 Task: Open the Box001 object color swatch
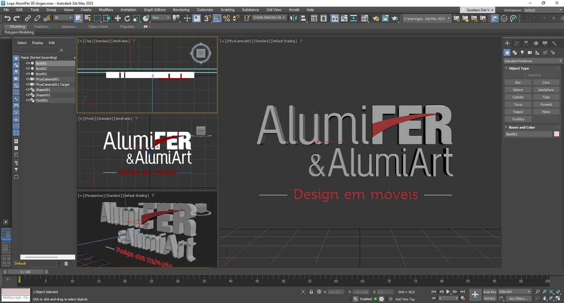click(557, 134)
